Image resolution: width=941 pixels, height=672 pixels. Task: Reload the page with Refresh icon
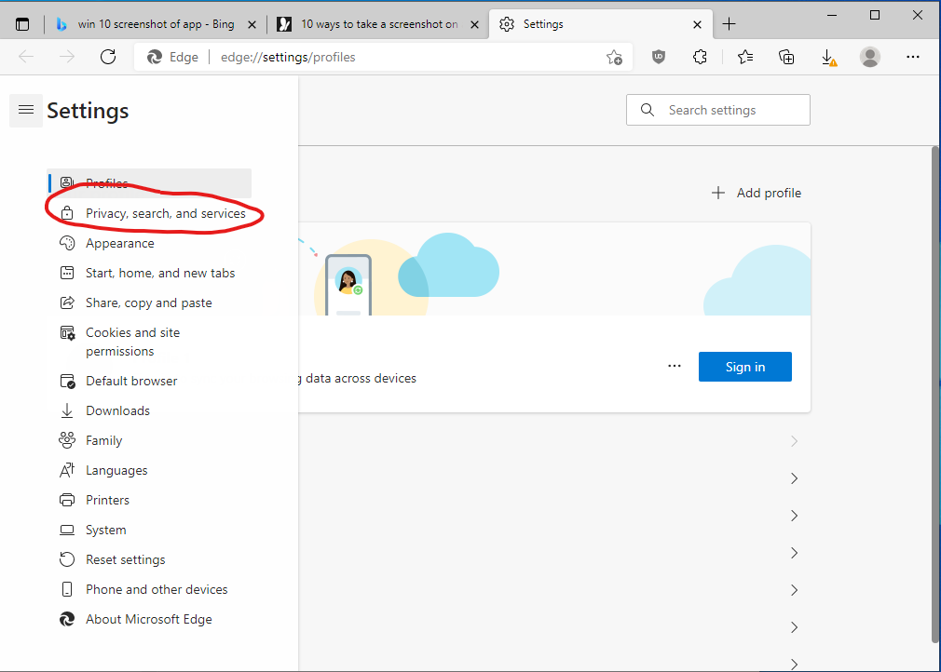pyautogui.click(x=108, y=57)
